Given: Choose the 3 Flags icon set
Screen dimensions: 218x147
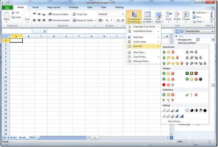Looking at the screenshot, I should coord(168,100).
